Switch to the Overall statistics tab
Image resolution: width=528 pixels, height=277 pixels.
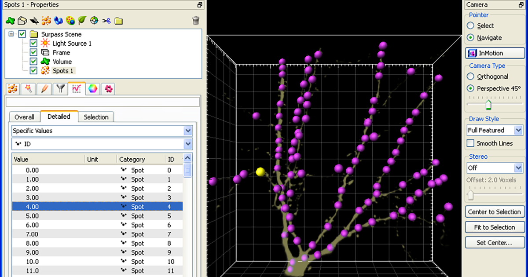point(24,117)
